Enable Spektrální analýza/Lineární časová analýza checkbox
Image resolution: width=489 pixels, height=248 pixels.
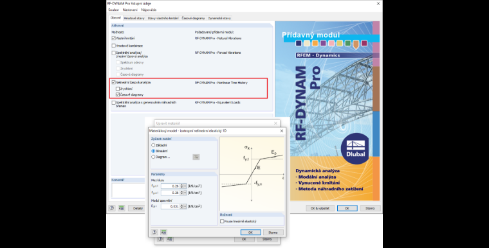pos(114,53)
